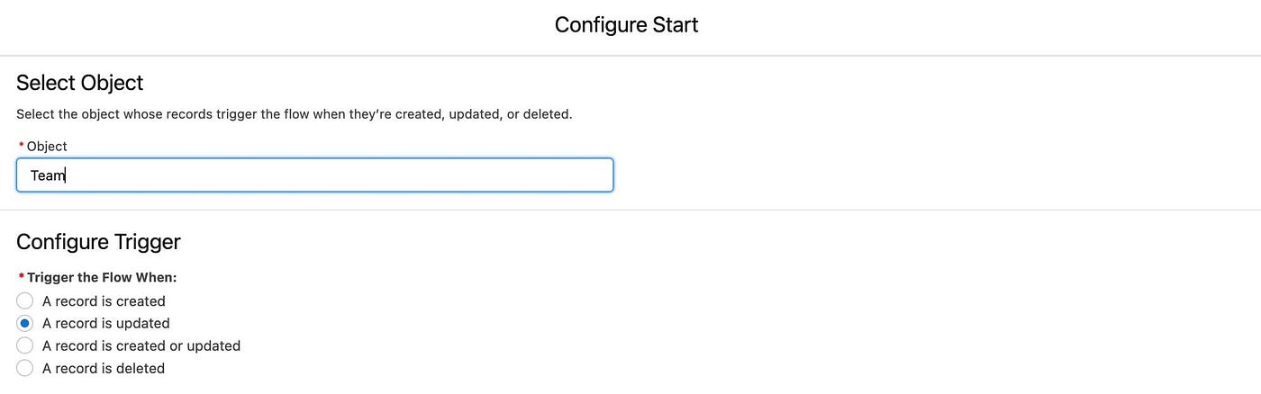Click the required asterisk beside Trigger the Flow When

tap(21, 276)
